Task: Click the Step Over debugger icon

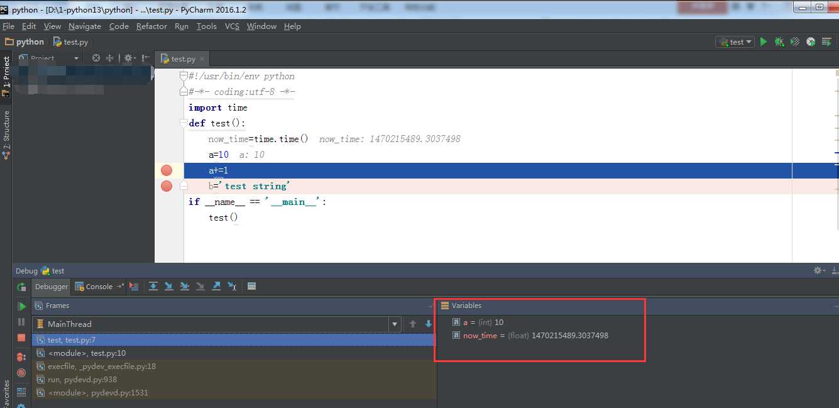Action: [x=153, y=286]
